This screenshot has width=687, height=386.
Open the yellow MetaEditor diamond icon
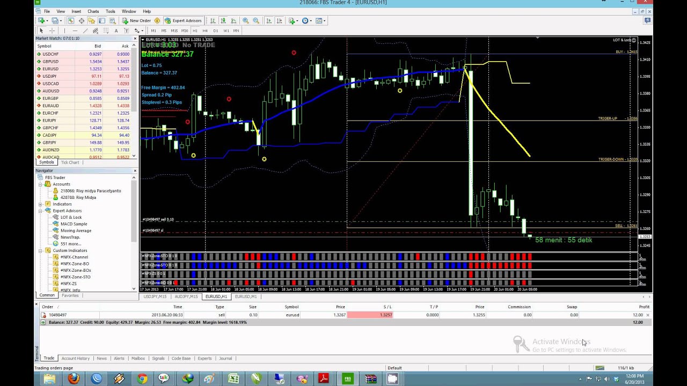(x=157, y=20)
